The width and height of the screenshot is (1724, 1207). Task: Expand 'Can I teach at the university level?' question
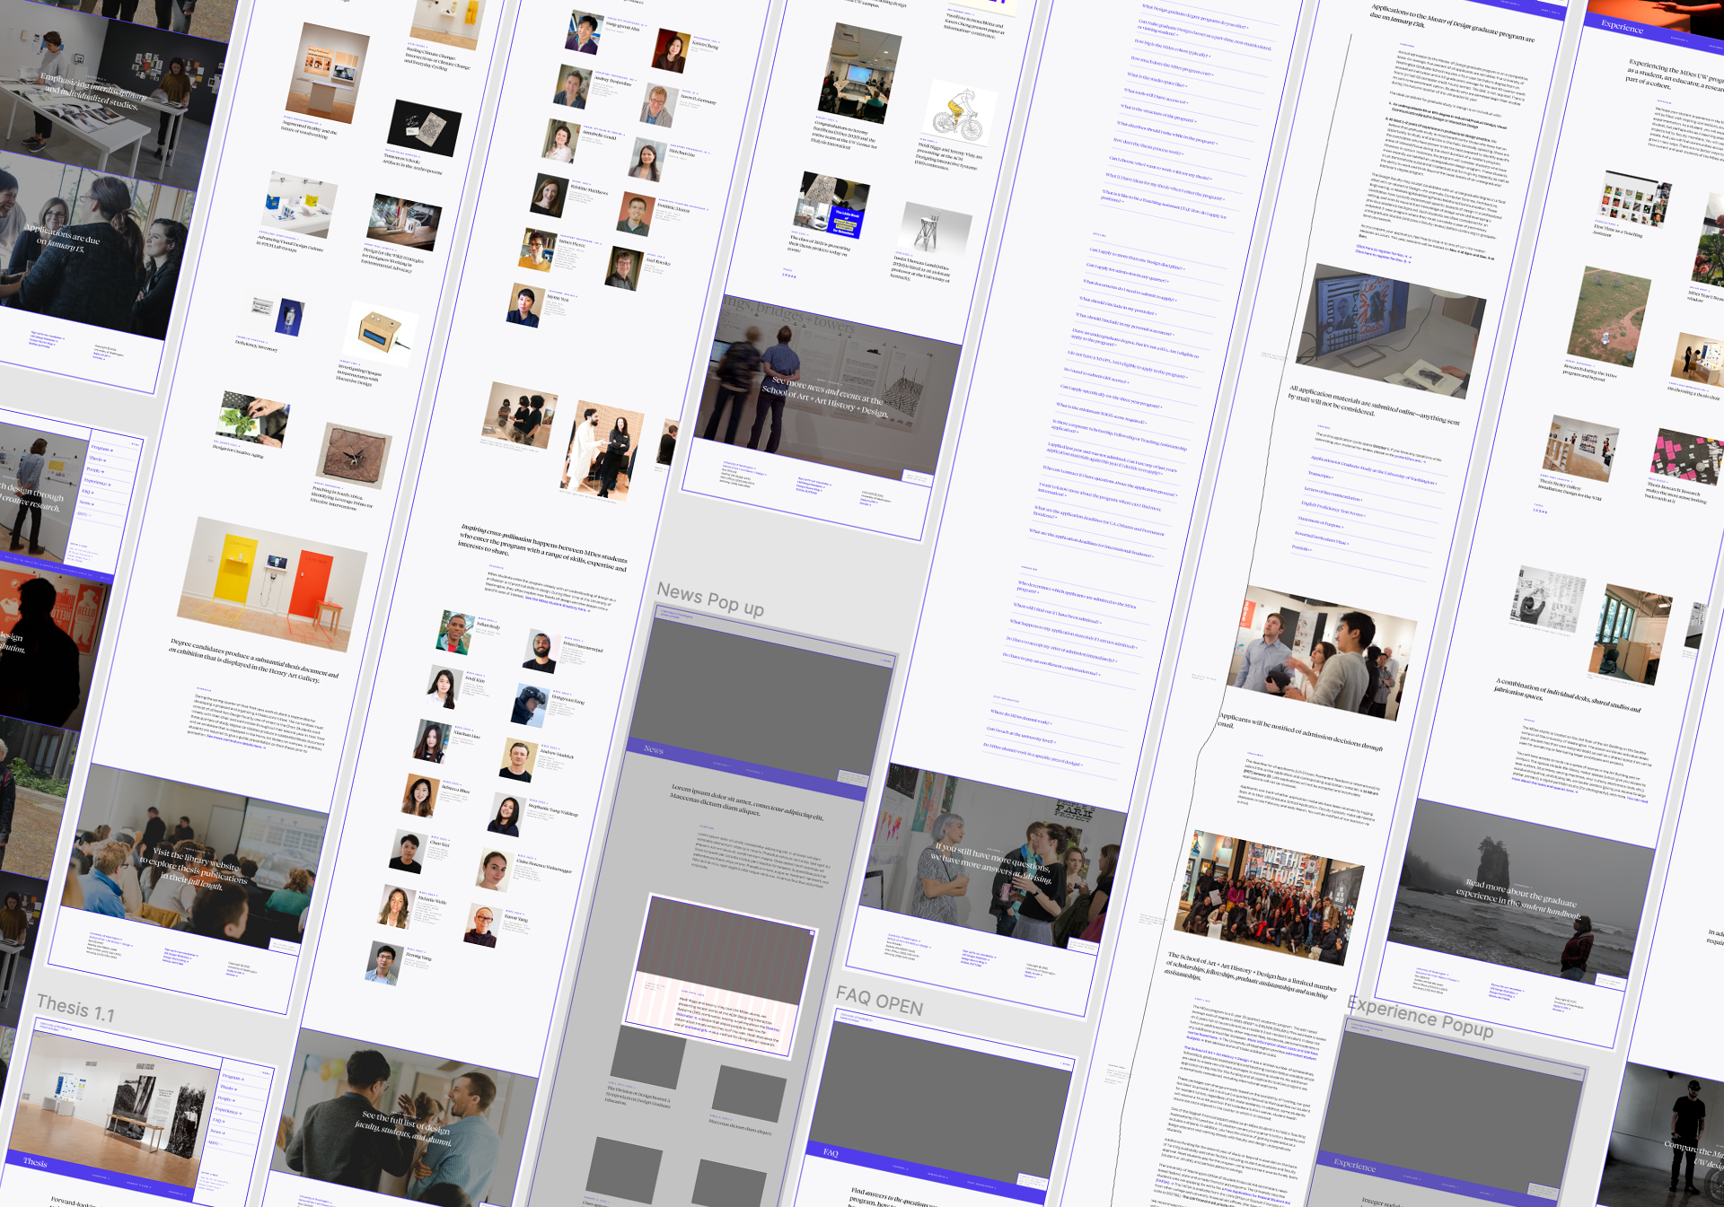(1021, 735)
